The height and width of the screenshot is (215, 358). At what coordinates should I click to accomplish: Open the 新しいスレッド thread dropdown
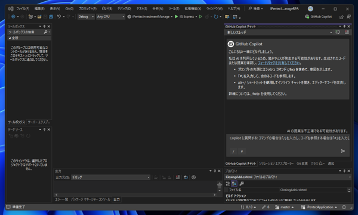pyautogui.click(x=331, y=32)
